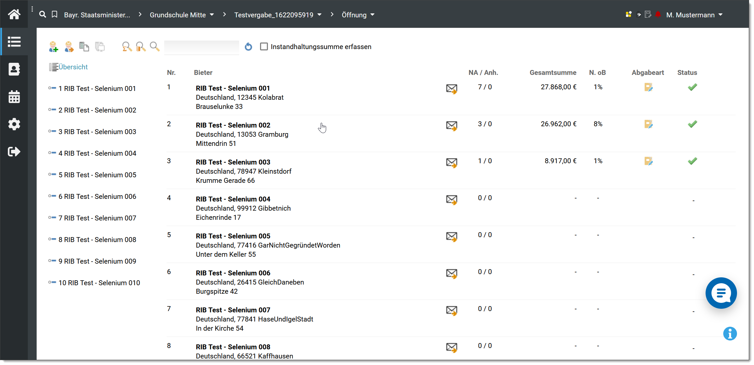Click the copy document icon in toolbar
Image resolution: width=754 pixels, height=365 pixels.
click(84, 47)
